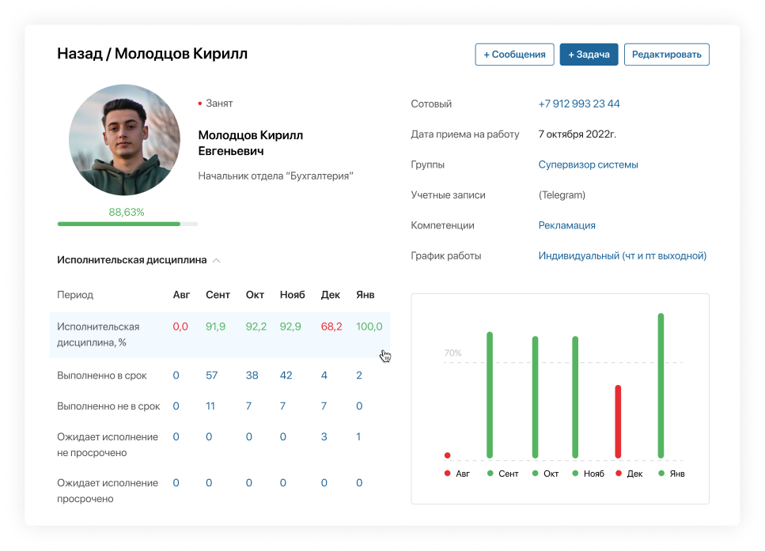Open the "Редактировать" editor
This screenshot has width=765, height=551.
(666, 54)
